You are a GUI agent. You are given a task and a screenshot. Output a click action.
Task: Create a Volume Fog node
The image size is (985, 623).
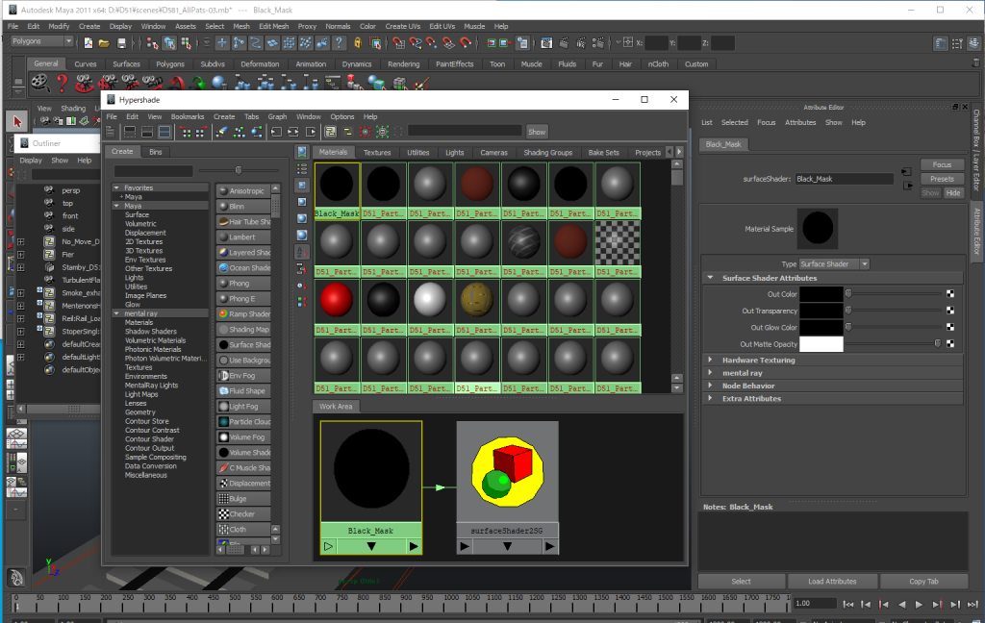243,437
